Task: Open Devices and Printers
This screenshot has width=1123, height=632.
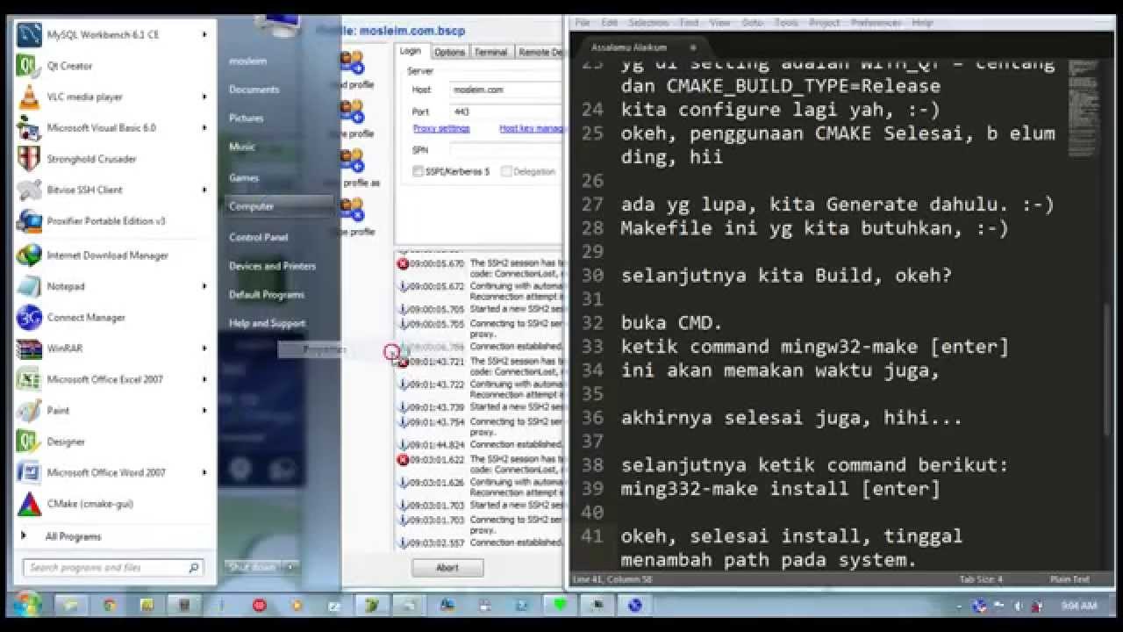Action: pyautogui.click(x=272, y=266)
